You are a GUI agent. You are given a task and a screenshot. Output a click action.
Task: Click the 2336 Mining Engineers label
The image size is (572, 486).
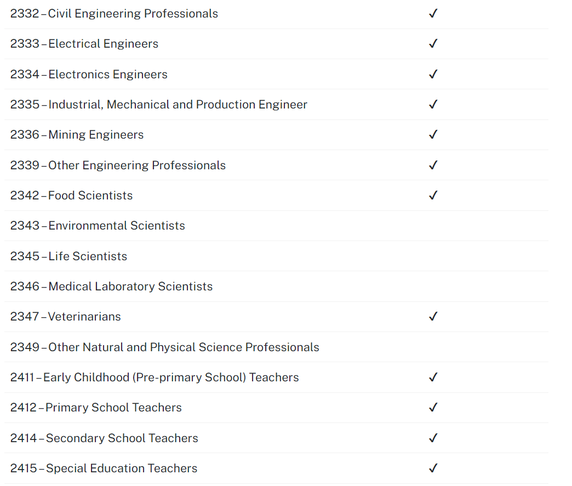77,135
